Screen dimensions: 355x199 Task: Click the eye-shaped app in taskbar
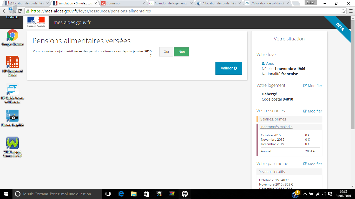(x=159, y=194)
